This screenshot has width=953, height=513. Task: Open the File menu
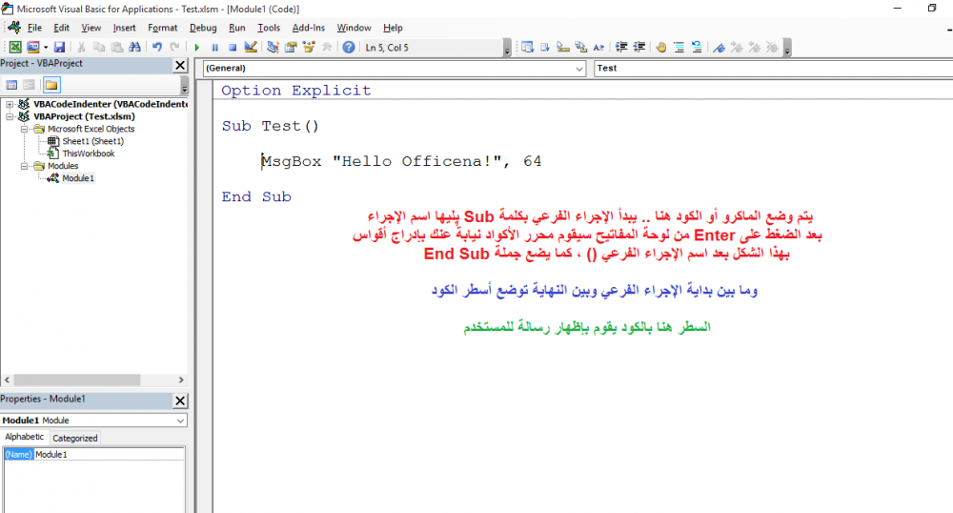(34, 28)
